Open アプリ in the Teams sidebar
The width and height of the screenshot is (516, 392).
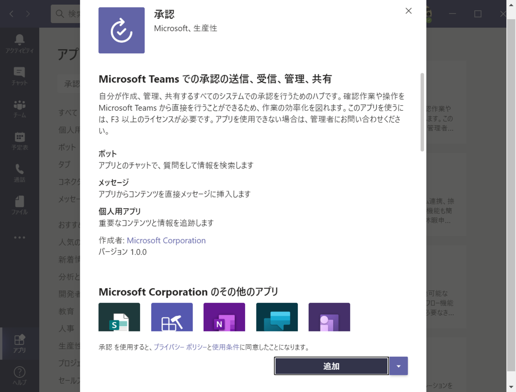coord(19,343)
